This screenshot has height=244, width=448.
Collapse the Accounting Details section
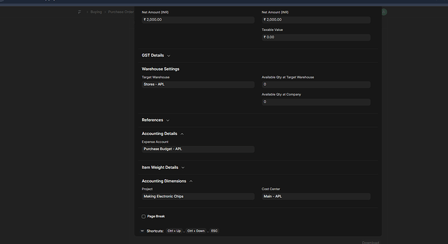[x=162, y=134]
